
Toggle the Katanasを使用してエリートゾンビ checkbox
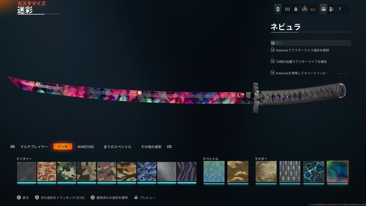[x=273, y=73]
